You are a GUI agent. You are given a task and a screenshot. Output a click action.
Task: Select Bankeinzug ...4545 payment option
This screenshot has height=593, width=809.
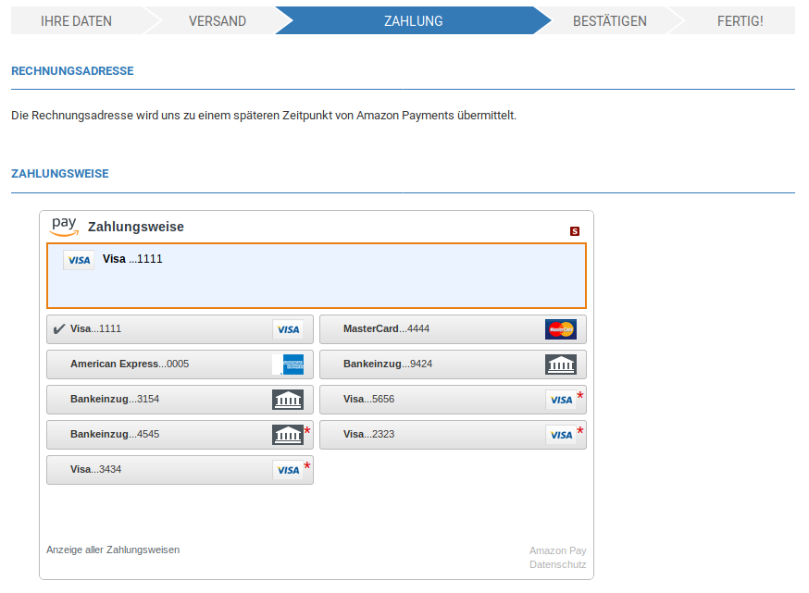pos(157,435)
